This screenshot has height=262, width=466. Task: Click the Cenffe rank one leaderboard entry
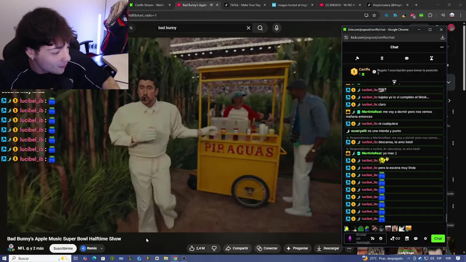[x=360, y=72]
